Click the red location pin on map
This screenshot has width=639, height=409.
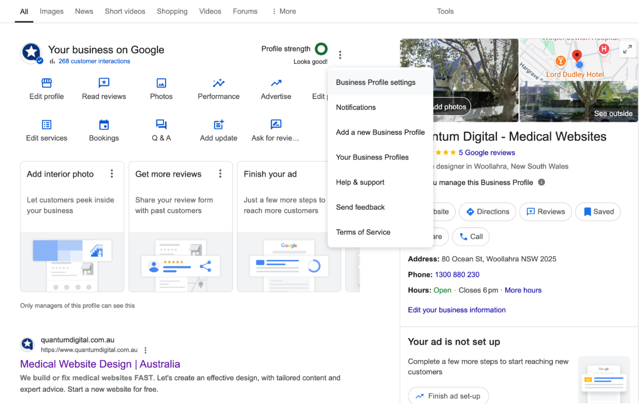[x=577, y=55]
